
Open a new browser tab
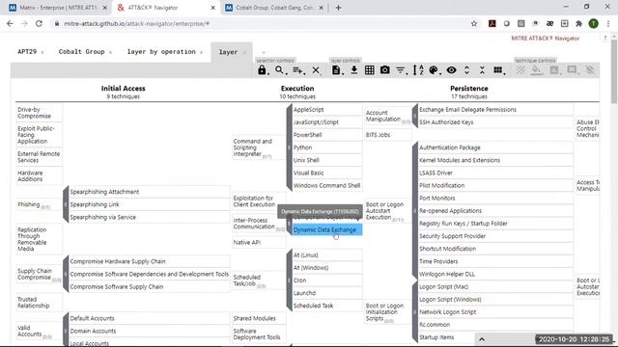click(x=338, y=8)
